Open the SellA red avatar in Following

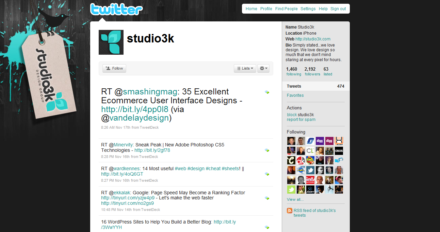click(310, 180)
